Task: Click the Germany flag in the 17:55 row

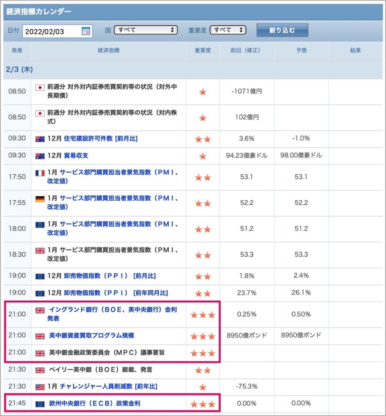Action: click(x=40, y=199)
